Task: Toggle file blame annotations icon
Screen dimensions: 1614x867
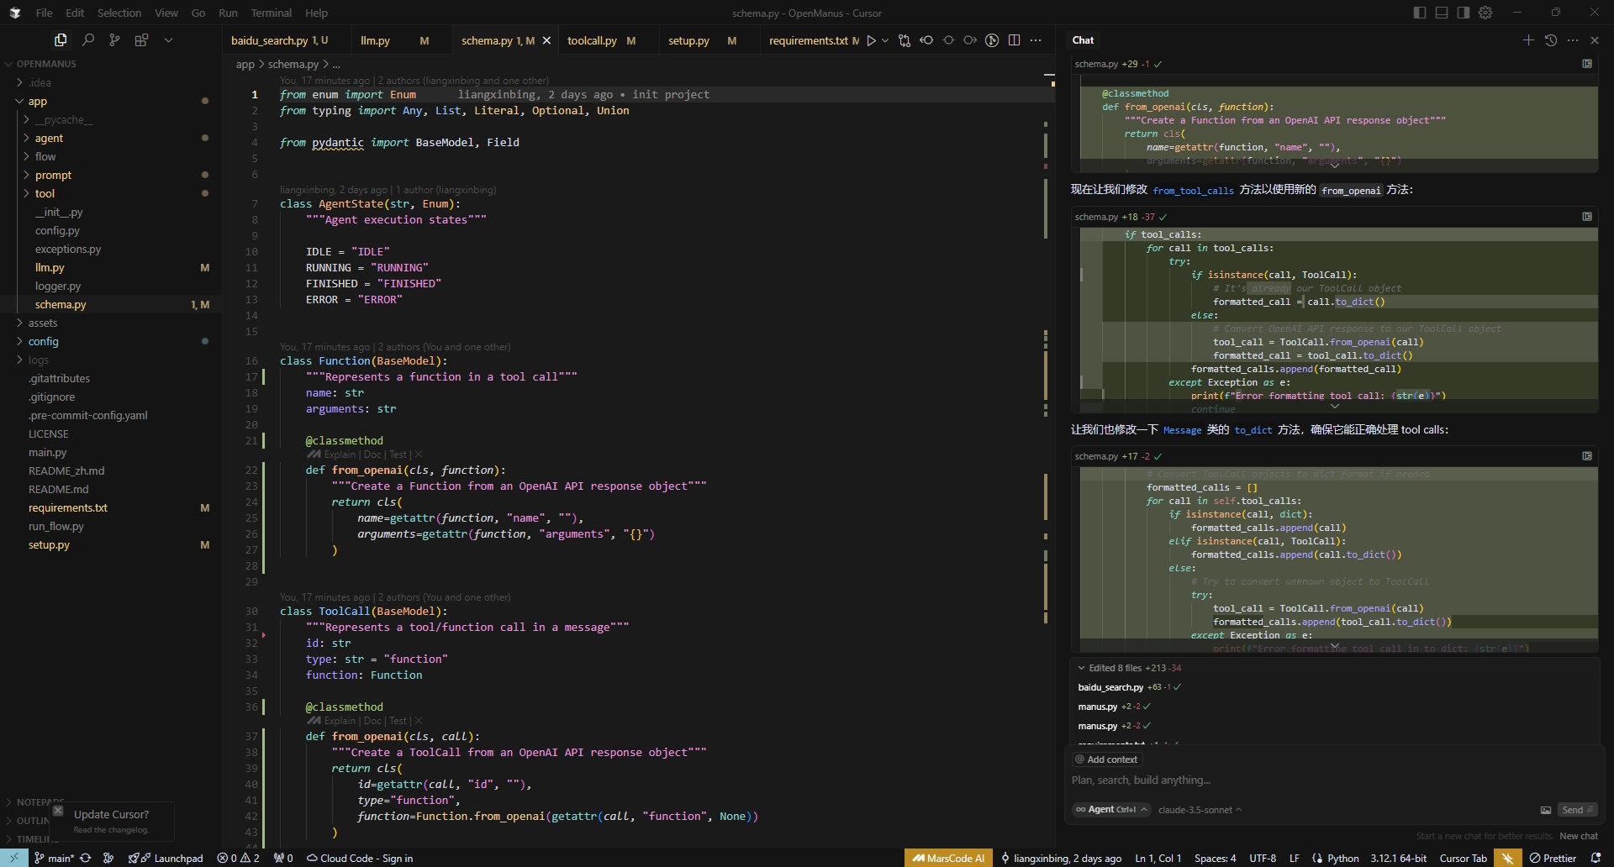Action: pyautogui.click(x=992, y=40)
